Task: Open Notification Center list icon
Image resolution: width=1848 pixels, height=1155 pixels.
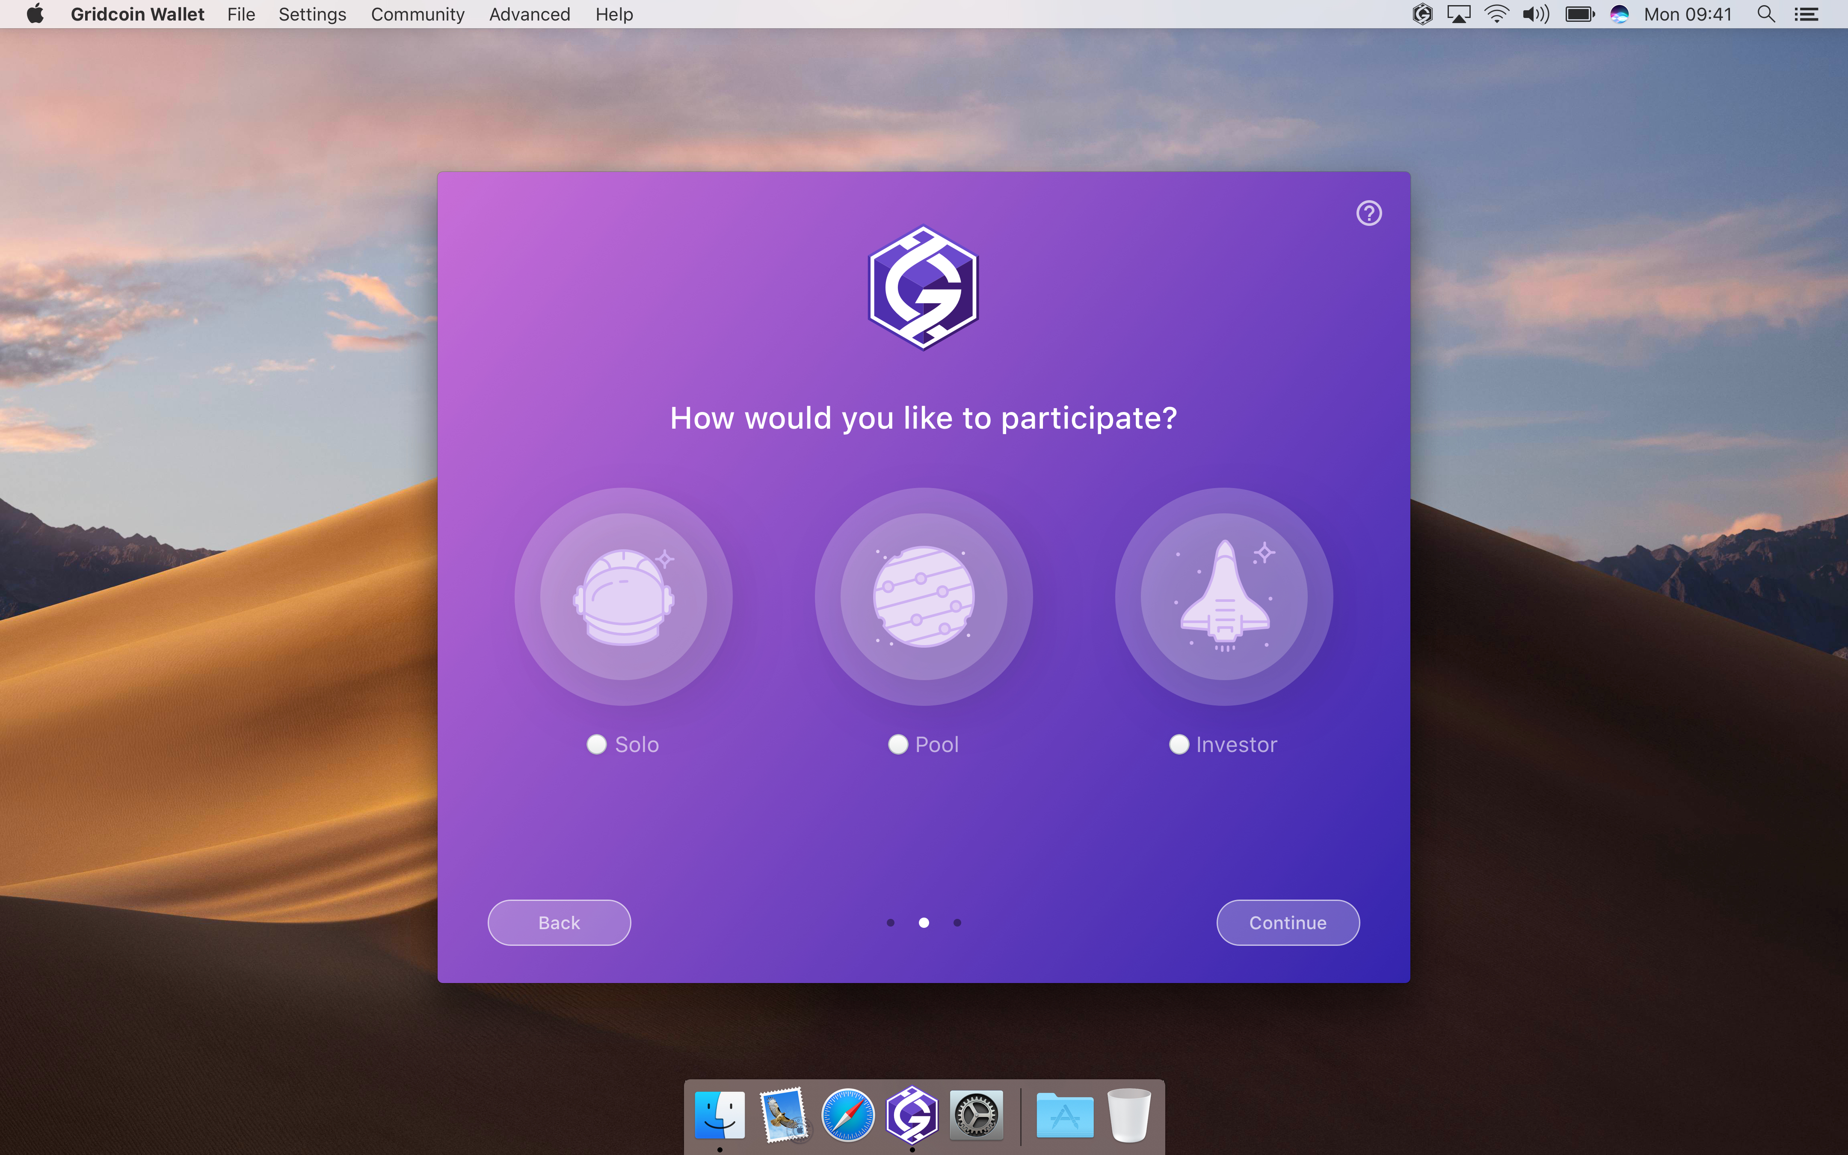Action: point(1806,15)
